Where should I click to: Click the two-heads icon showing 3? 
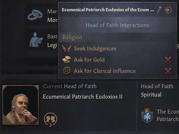point(50,118)
